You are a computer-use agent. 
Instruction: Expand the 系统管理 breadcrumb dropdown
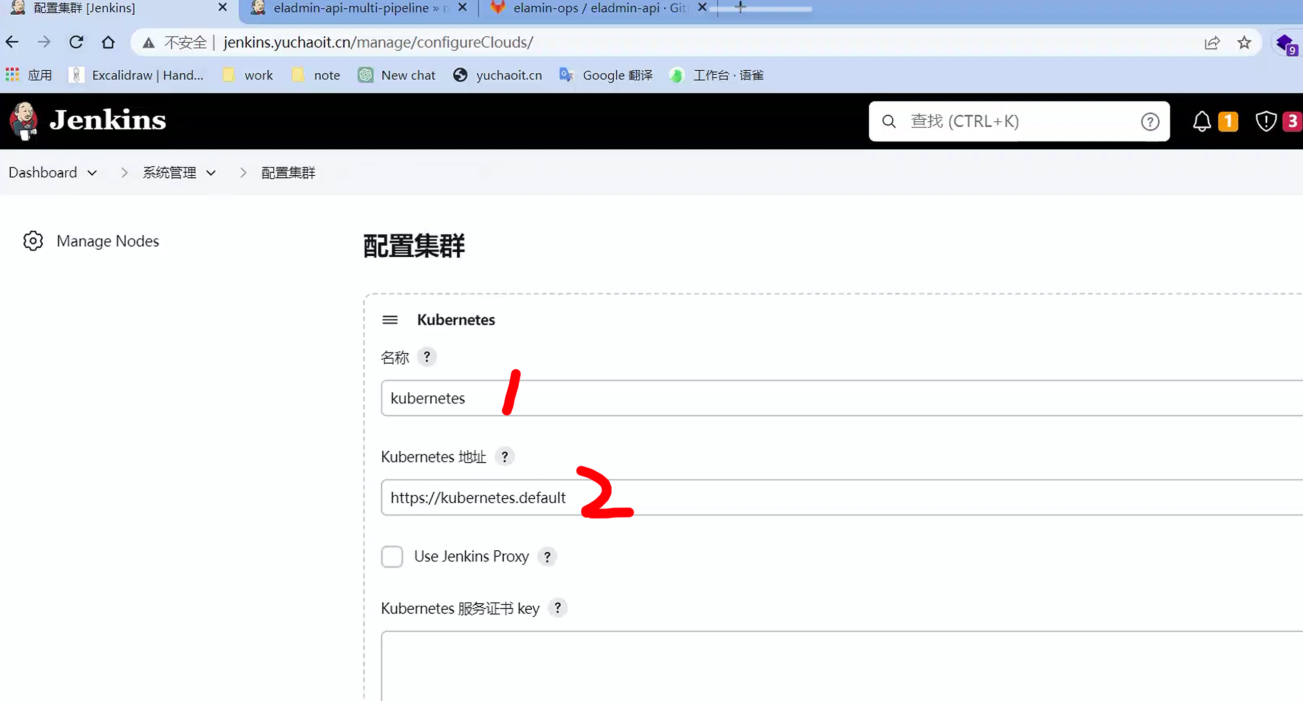click(x=211, y=173)
